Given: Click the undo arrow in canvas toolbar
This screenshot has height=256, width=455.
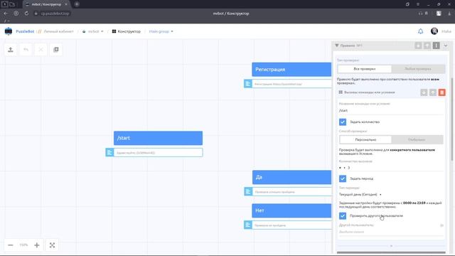Looking at the screenshot, I should pyautogui.click(x=26, y=50).
